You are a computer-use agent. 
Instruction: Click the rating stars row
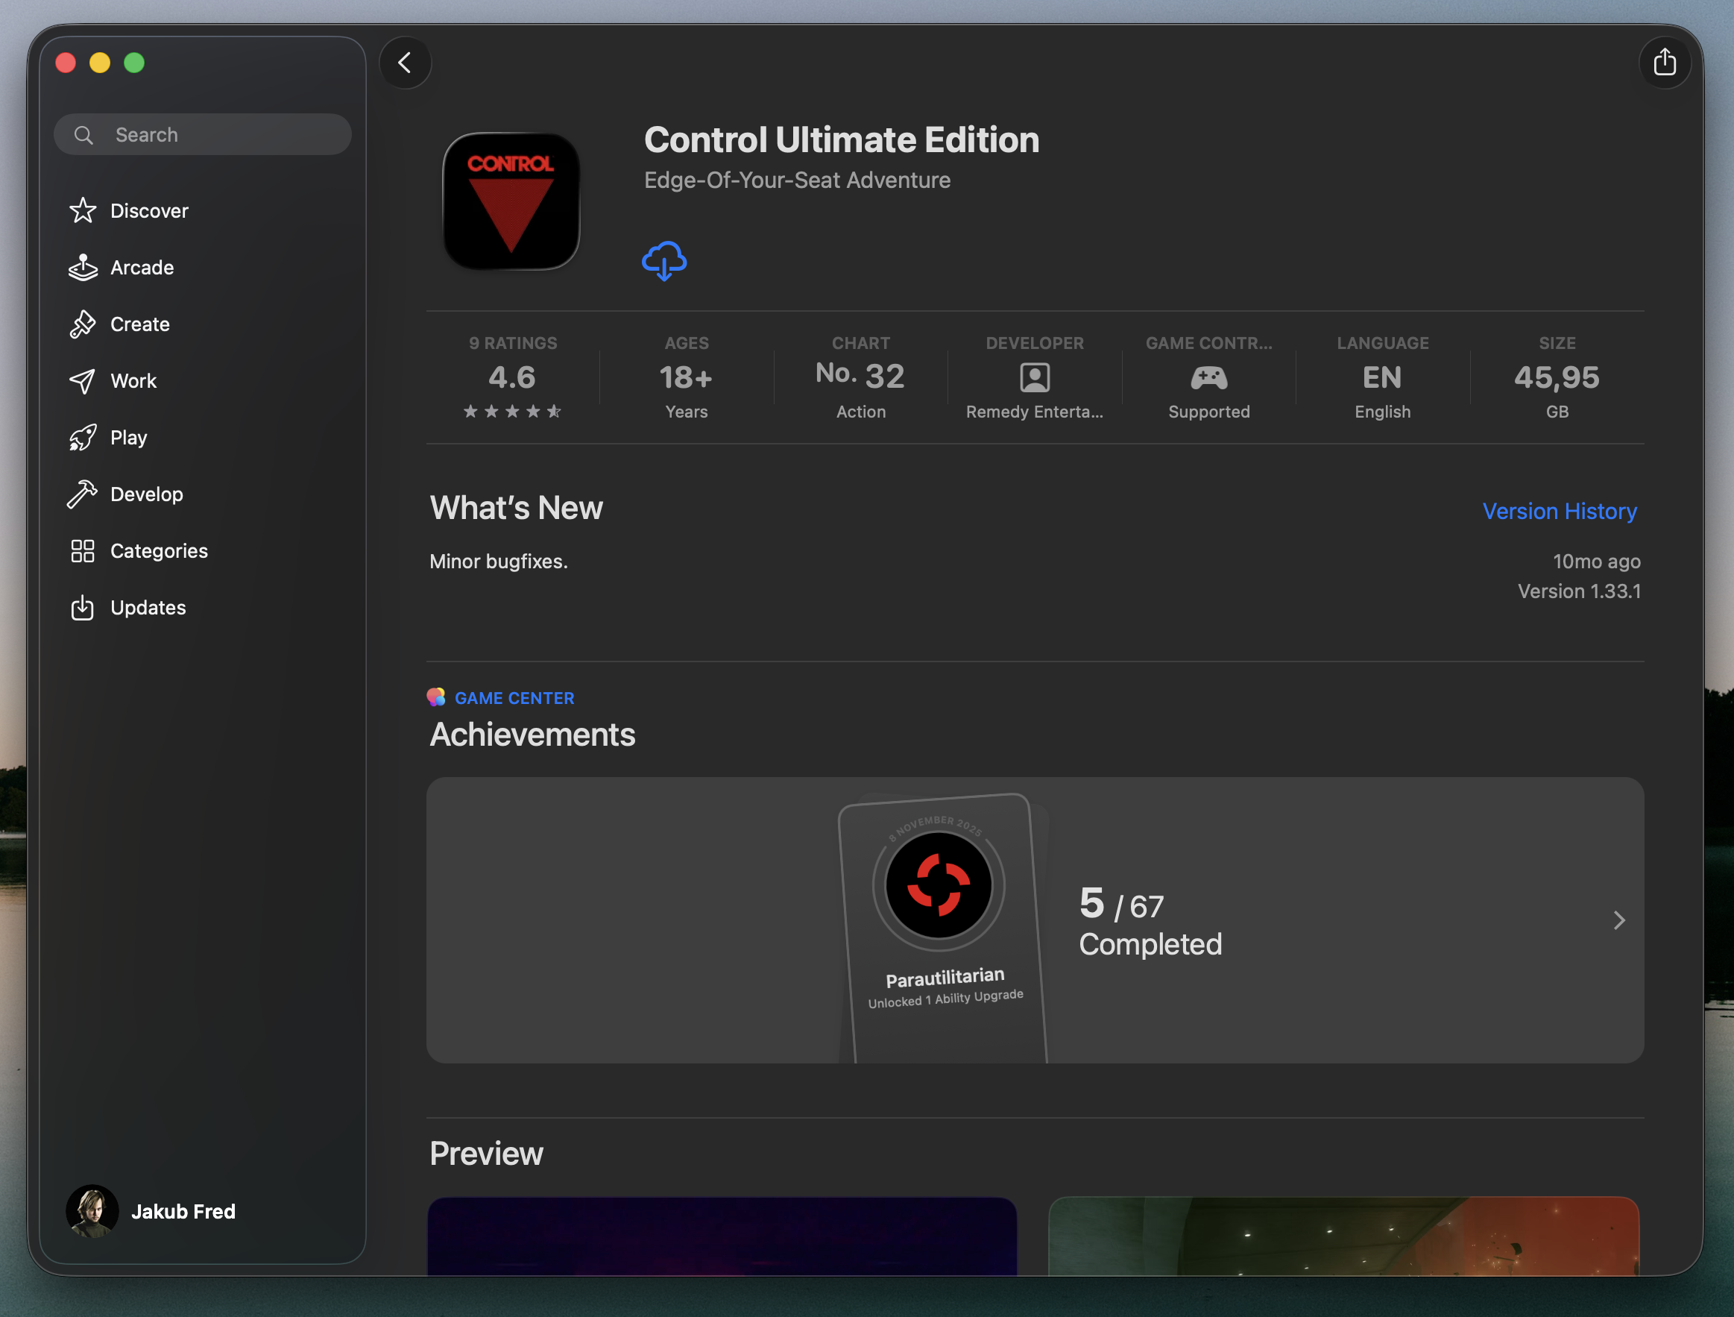(x=512, y=411)
